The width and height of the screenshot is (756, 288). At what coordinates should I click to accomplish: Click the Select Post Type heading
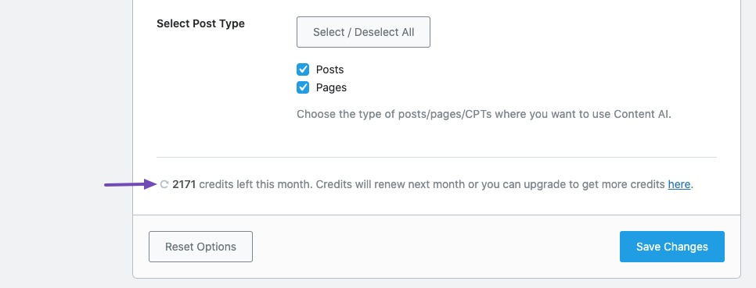click(200, 23)
